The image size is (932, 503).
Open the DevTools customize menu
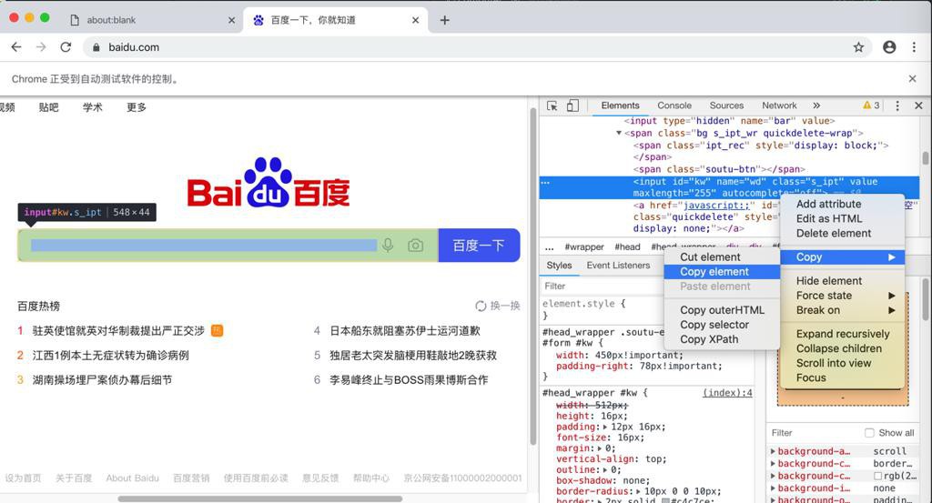point(897,106)
